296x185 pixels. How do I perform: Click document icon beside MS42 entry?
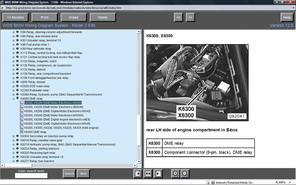point(21,103)
